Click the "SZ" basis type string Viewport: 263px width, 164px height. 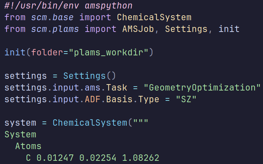pyautogui.click(x=186, y=99)
